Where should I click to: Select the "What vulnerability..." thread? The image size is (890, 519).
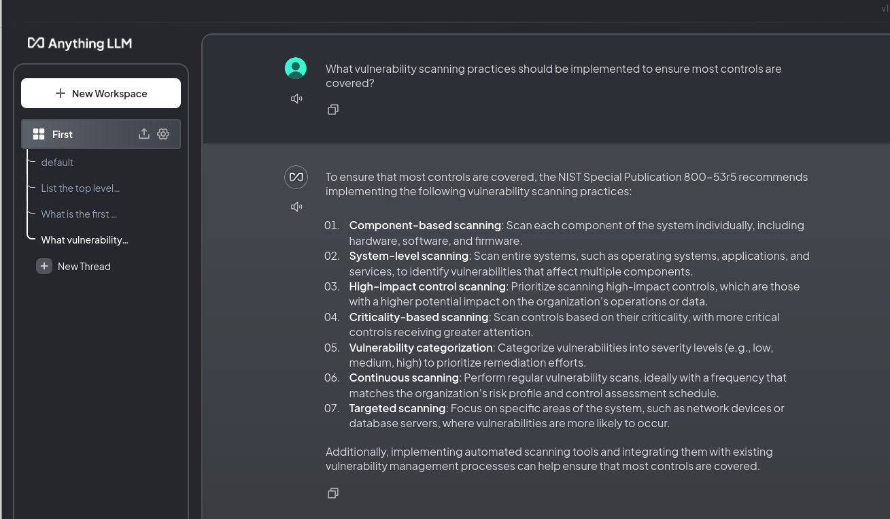tap(84, 240)
